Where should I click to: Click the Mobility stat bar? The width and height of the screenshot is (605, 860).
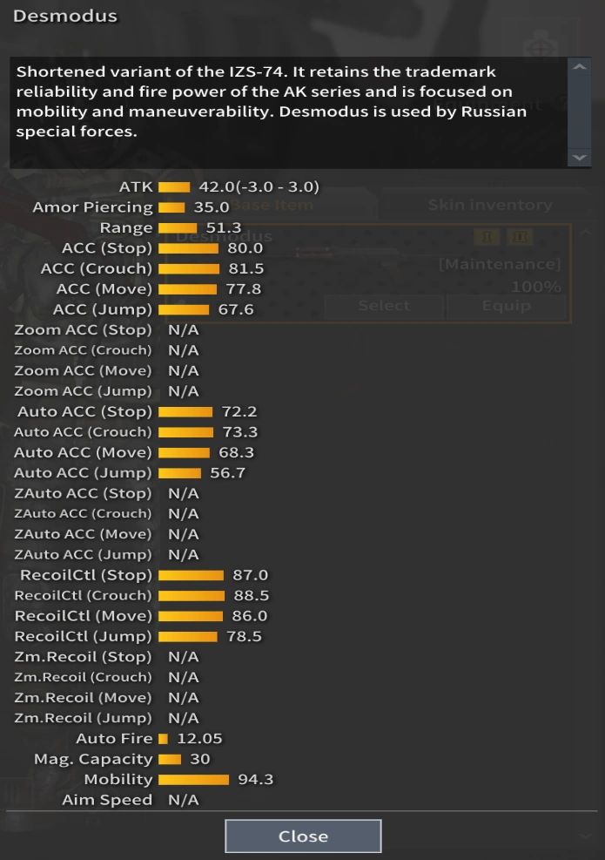193,780
